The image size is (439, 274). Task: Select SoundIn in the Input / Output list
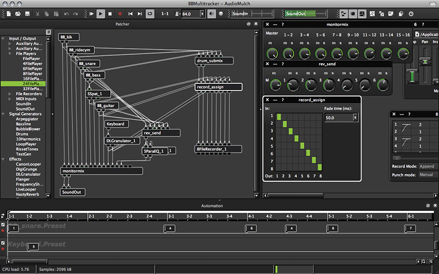[24, 104]
